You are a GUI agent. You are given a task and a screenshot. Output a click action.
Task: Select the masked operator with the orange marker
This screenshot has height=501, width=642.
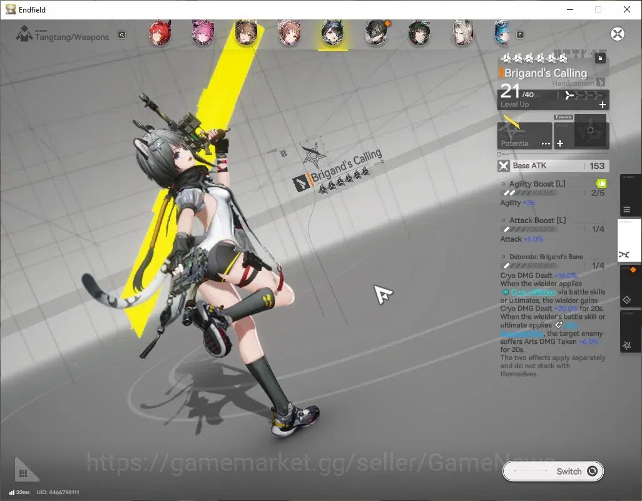[376, 33]
